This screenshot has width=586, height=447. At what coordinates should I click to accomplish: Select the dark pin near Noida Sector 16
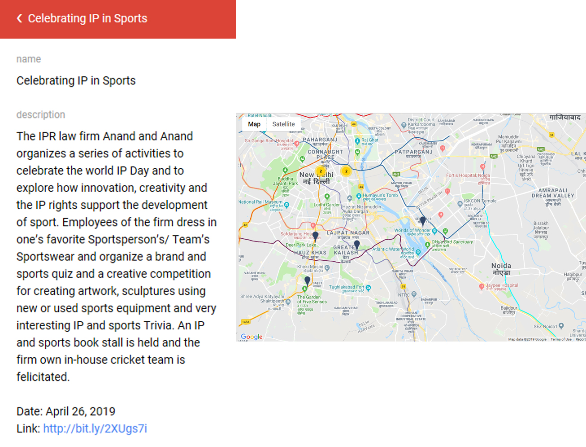tap(423, 221)
